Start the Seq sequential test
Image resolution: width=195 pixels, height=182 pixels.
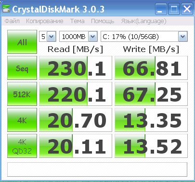coord(22,68)
